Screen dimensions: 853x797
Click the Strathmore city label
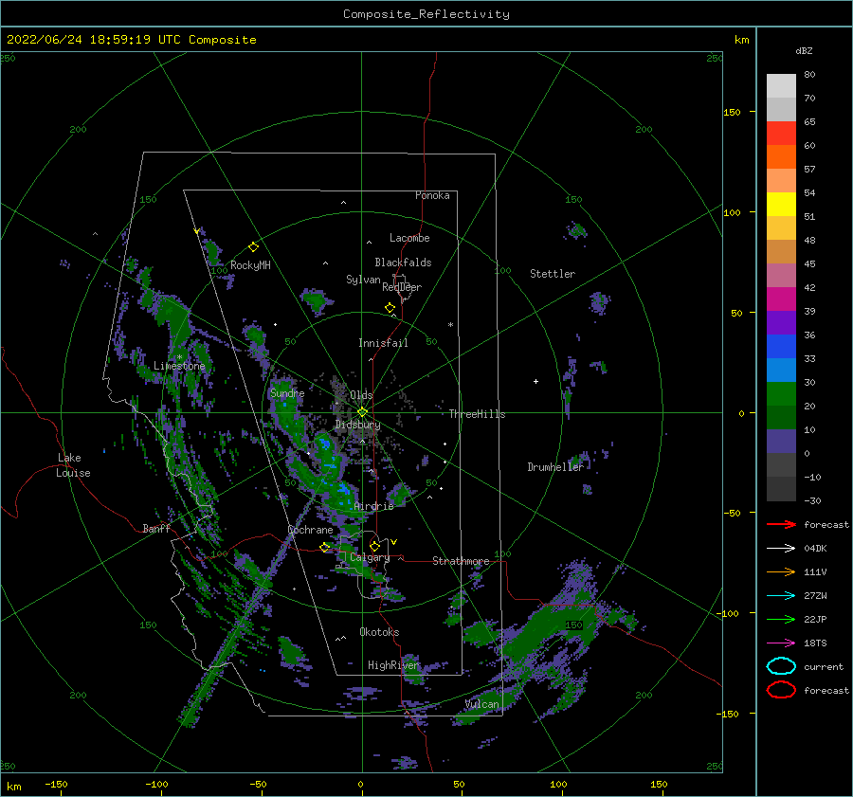461,561
